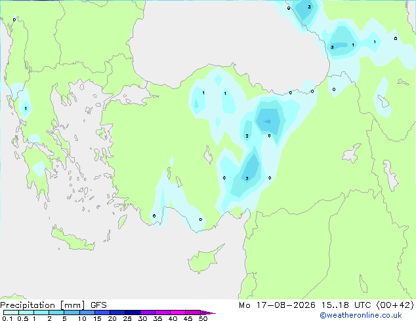This screenshot has width=416, height=321.
Task: Click the legend label 20
Action: 112,318
